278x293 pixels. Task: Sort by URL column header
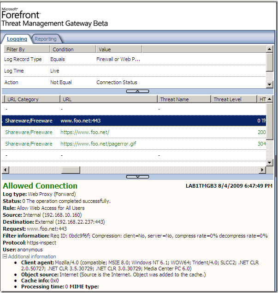point(109,99)
